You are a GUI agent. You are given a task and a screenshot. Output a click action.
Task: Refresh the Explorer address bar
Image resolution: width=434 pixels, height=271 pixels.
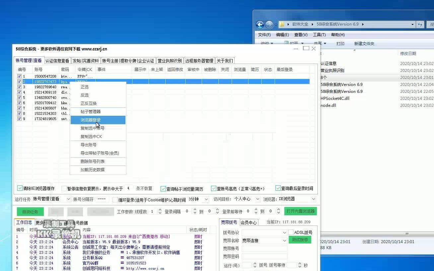[x=420, y=24]
